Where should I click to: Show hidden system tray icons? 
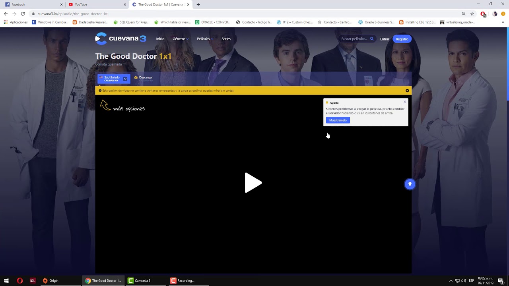pyautogui.click(x=451, y=280)
